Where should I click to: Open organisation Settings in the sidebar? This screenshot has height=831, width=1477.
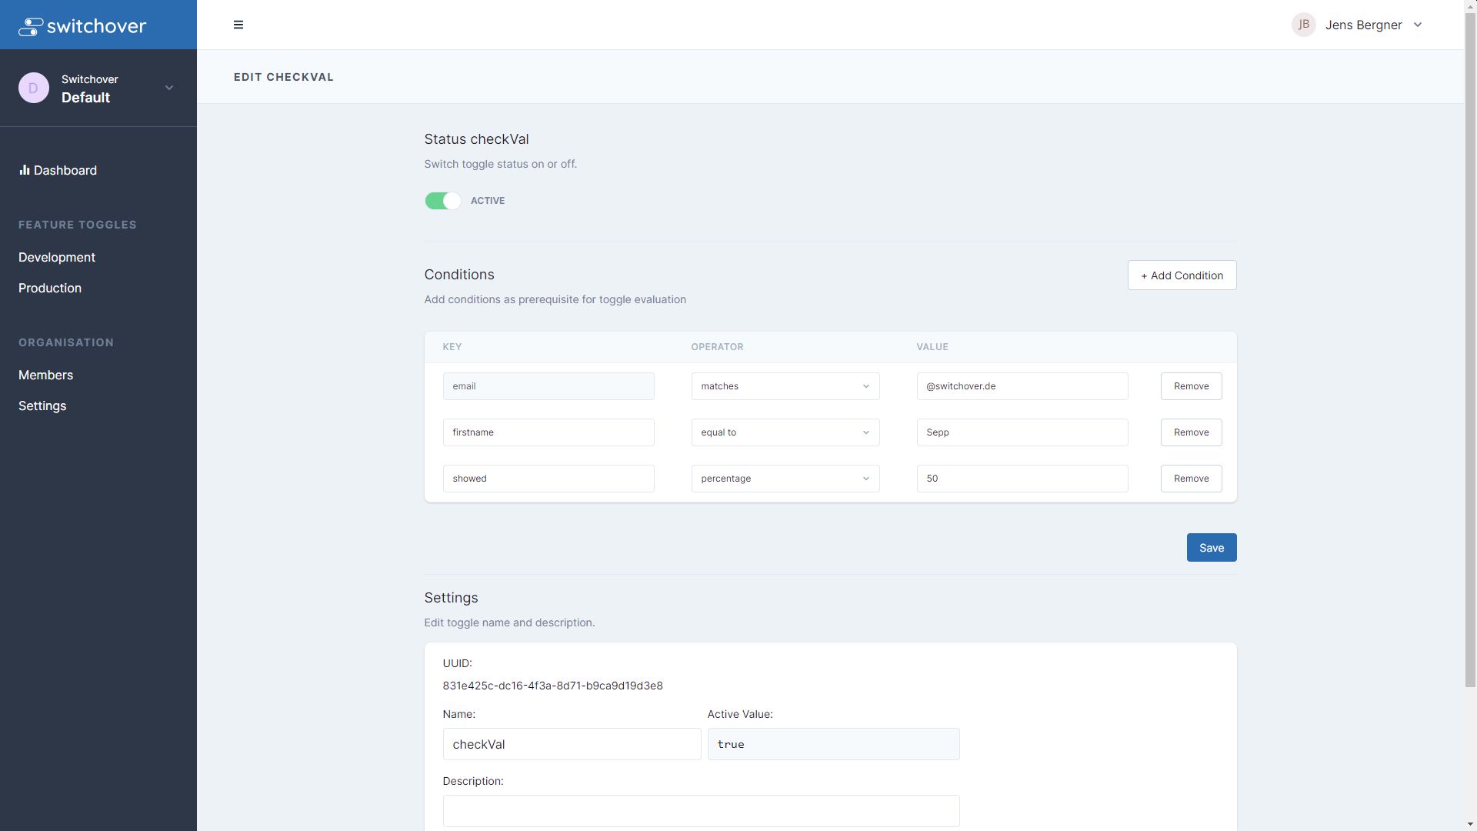point(42,405)
